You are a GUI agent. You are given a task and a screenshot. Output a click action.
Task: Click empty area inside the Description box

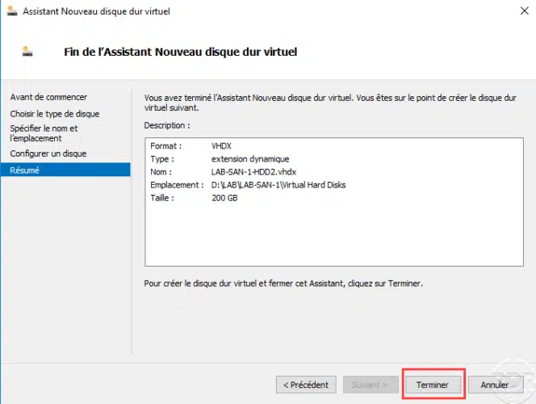click(x=334, y=233)
